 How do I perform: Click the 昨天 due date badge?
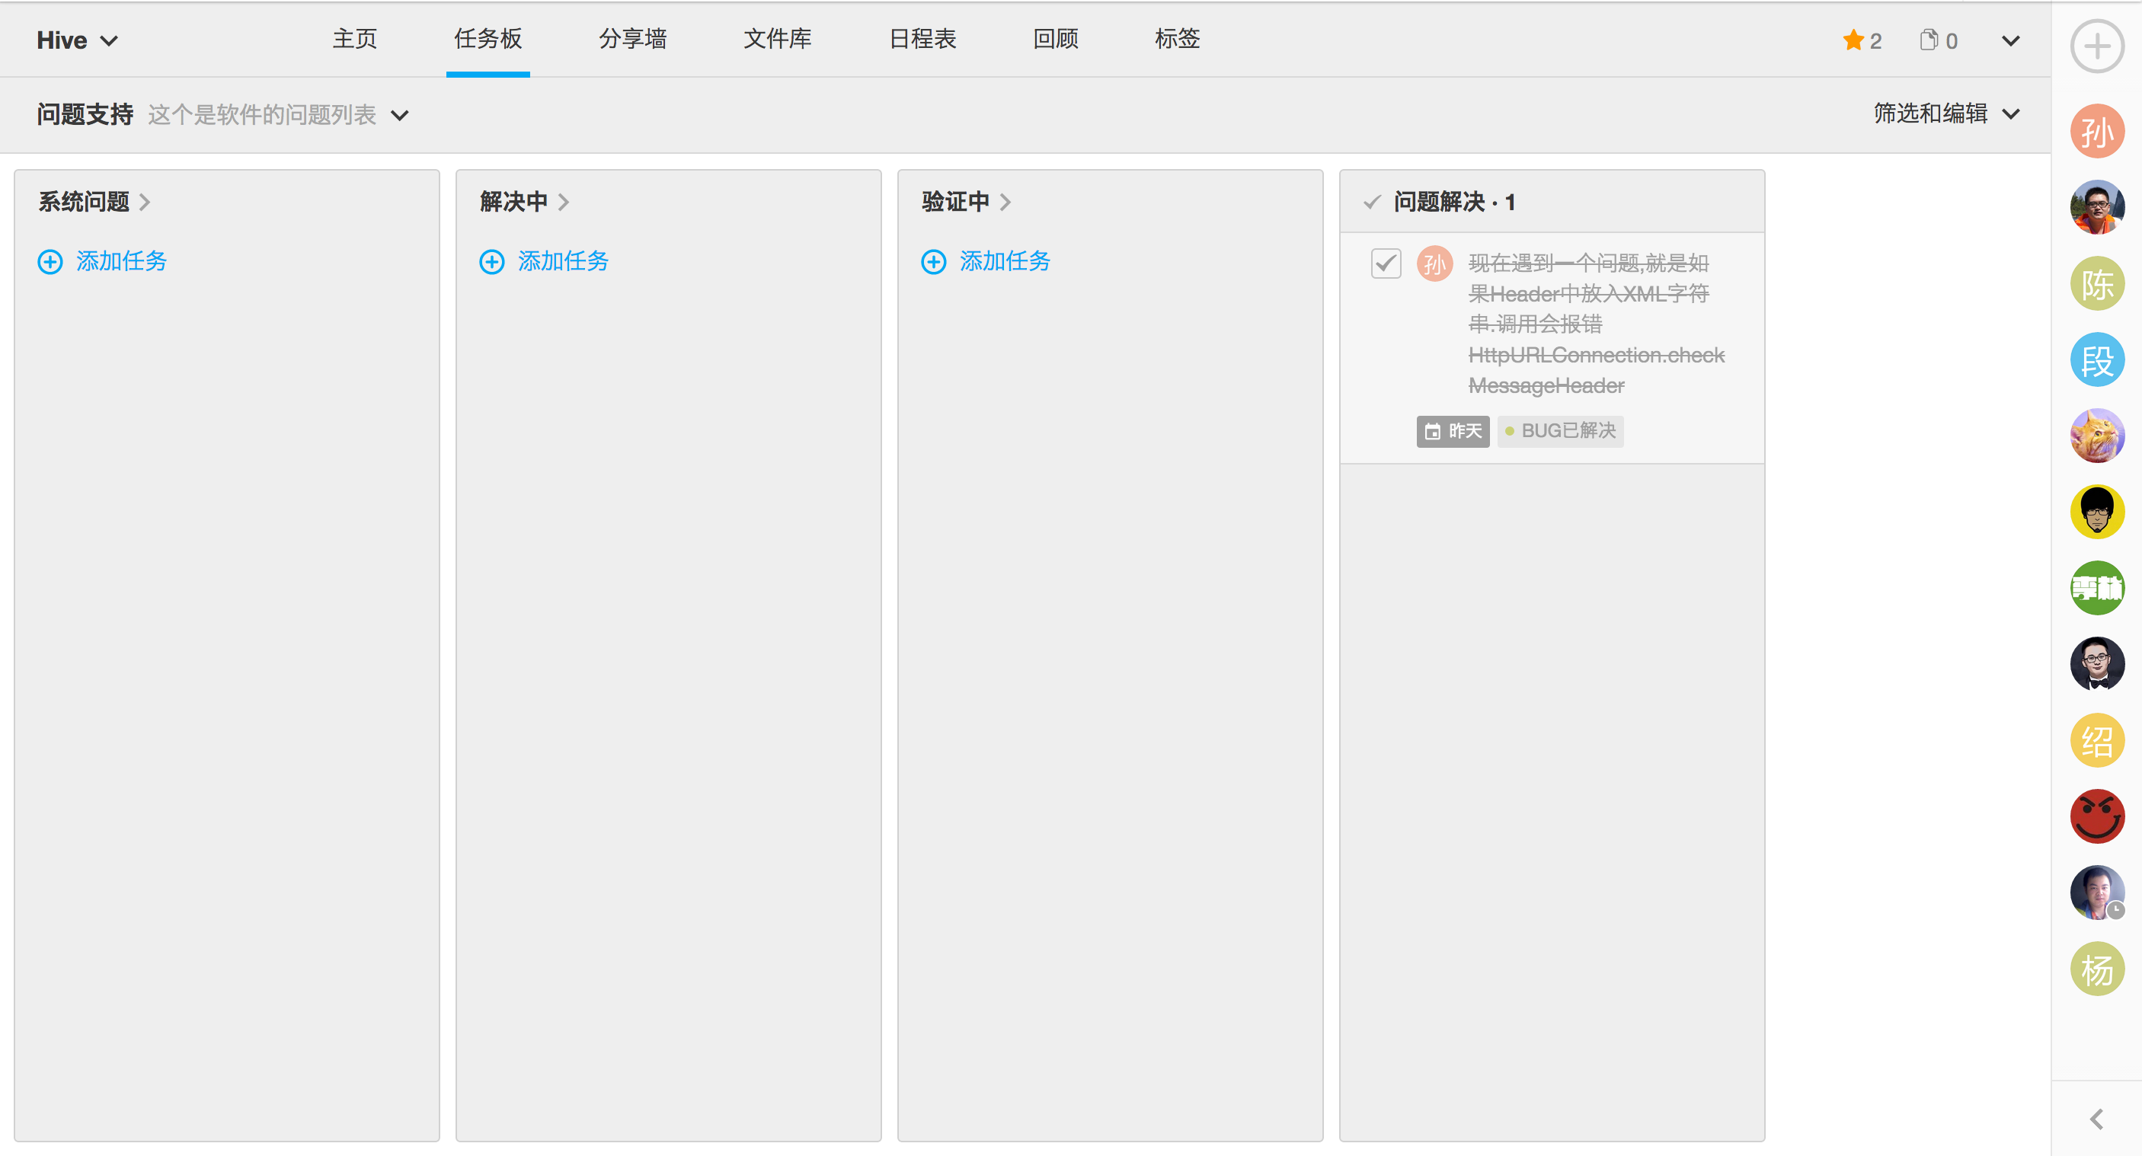(1453, 431)
